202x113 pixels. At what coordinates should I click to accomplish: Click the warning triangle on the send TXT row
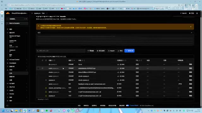click(46, 92)
